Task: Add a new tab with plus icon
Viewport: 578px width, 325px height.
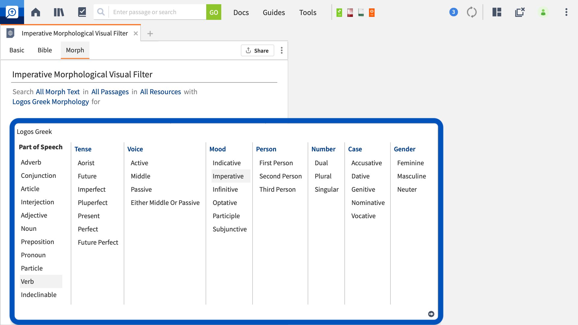Action: pyautogui.click(x=150, y=34)
